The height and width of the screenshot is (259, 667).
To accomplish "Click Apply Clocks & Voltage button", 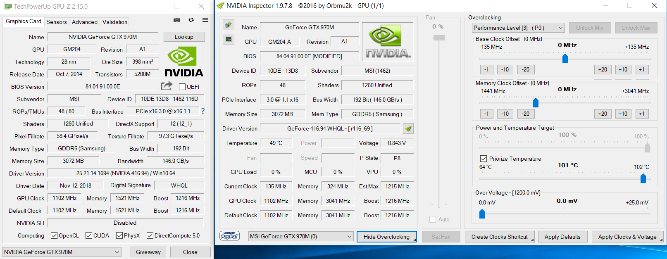I will click(x=627, y=237).
